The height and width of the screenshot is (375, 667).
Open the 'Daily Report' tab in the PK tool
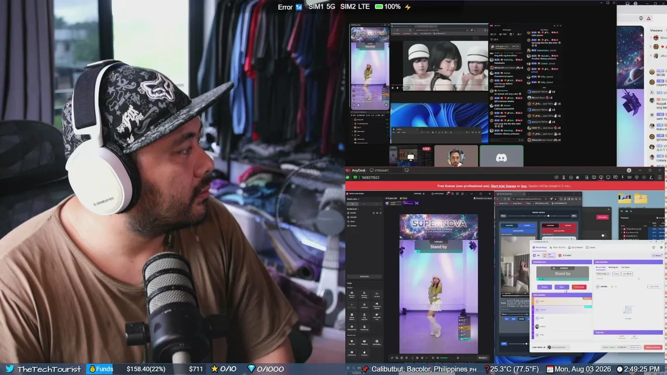point(576,247)
